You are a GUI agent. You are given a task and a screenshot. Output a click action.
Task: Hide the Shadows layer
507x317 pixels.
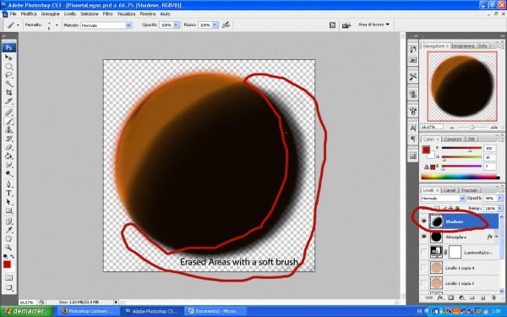tap(424, 221)
